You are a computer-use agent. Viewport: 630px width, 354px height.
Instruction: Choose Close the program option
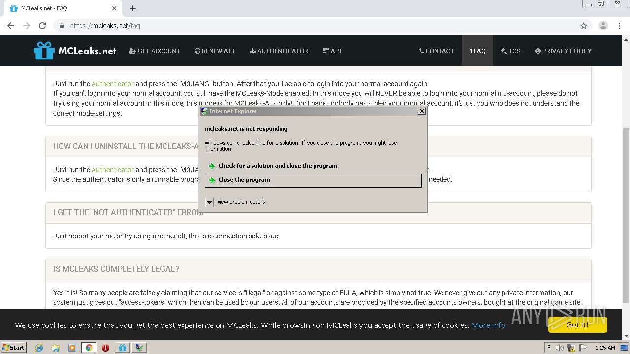313,180
